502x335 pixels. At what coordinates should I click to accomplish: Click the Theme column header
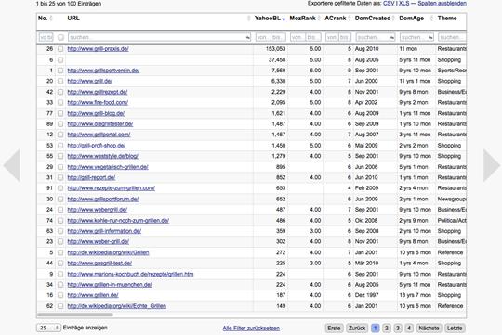click(x=447, y=19)
